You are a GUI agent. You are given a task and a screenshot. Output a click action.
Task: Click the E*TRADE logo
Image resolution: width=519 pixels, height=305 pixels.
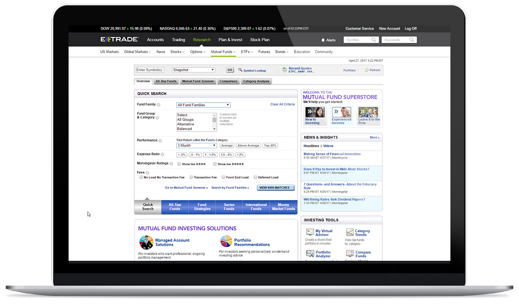(119, 39)
